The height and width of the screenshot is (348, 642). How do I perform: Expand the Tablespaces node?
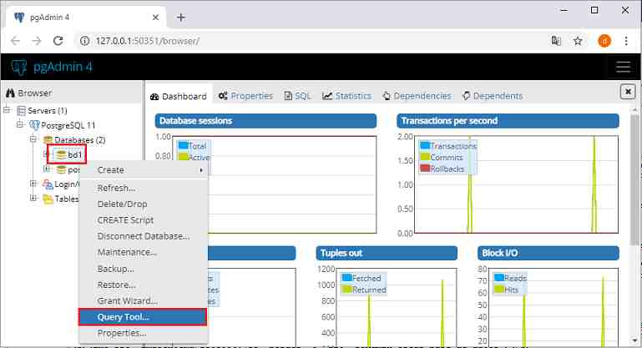point(33,198)
